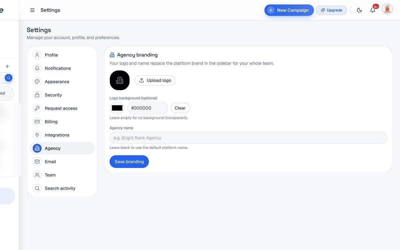Open the black logo background color swatch
Image resolution: width=400 pixels, height=250 pixels.
pyautogui.click(x=117, y=108)
